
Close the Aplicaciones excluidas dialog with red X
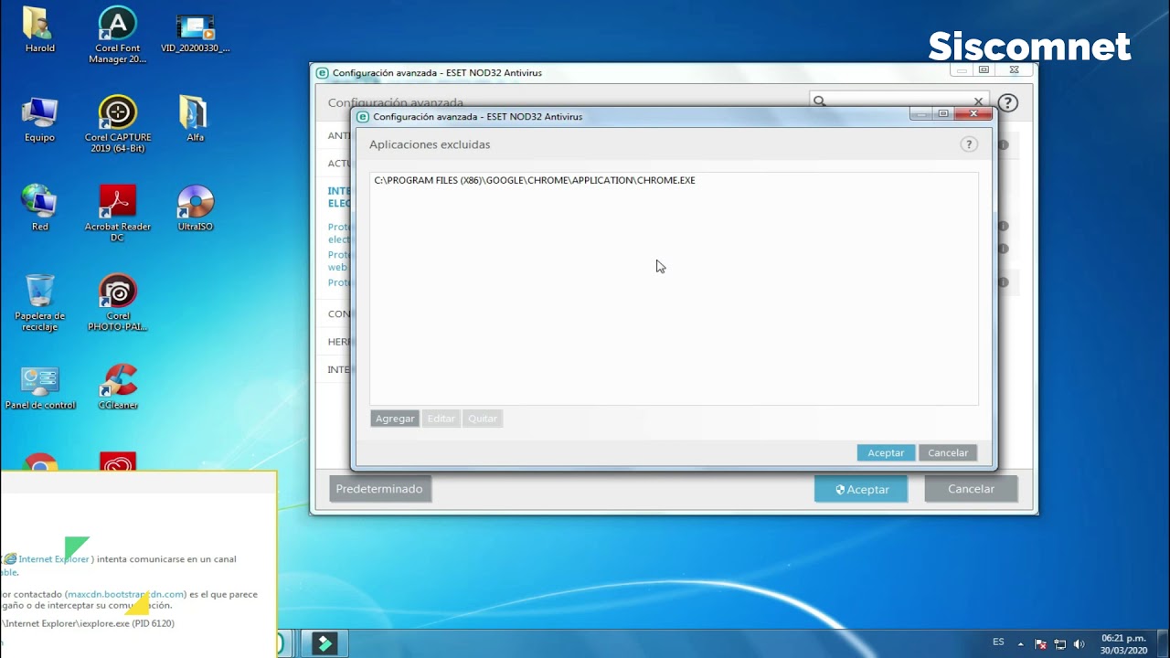point(973,114)
